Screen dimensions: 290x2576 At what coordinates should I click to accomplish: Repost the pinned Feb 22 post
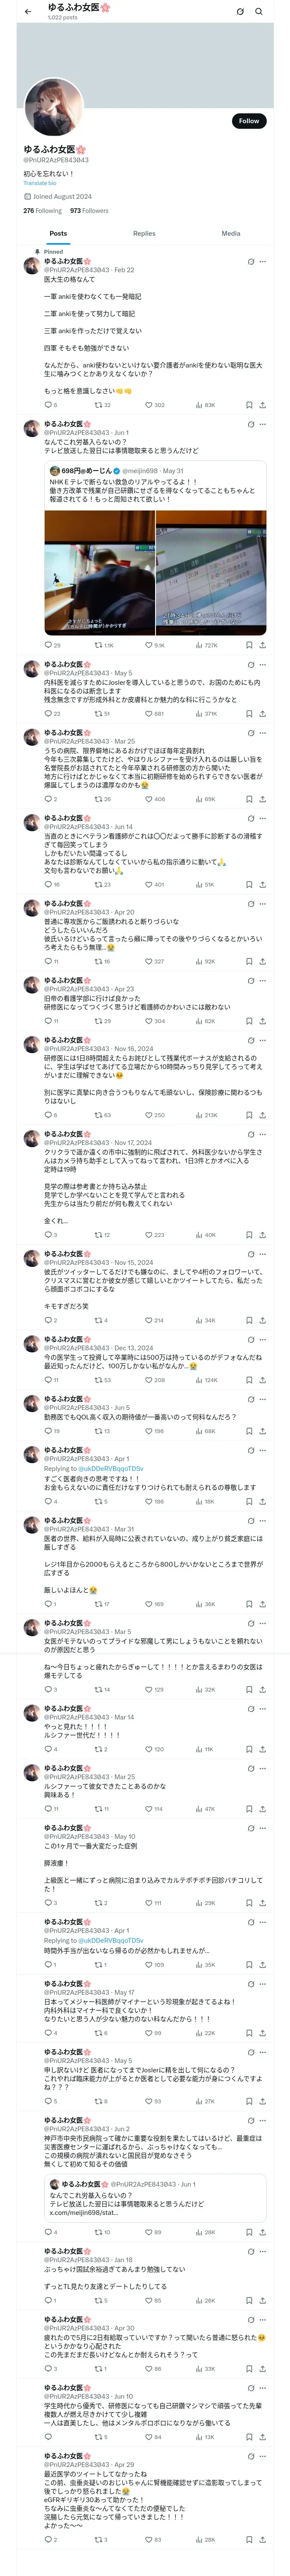pyautogui.click(x=98, y=405)
